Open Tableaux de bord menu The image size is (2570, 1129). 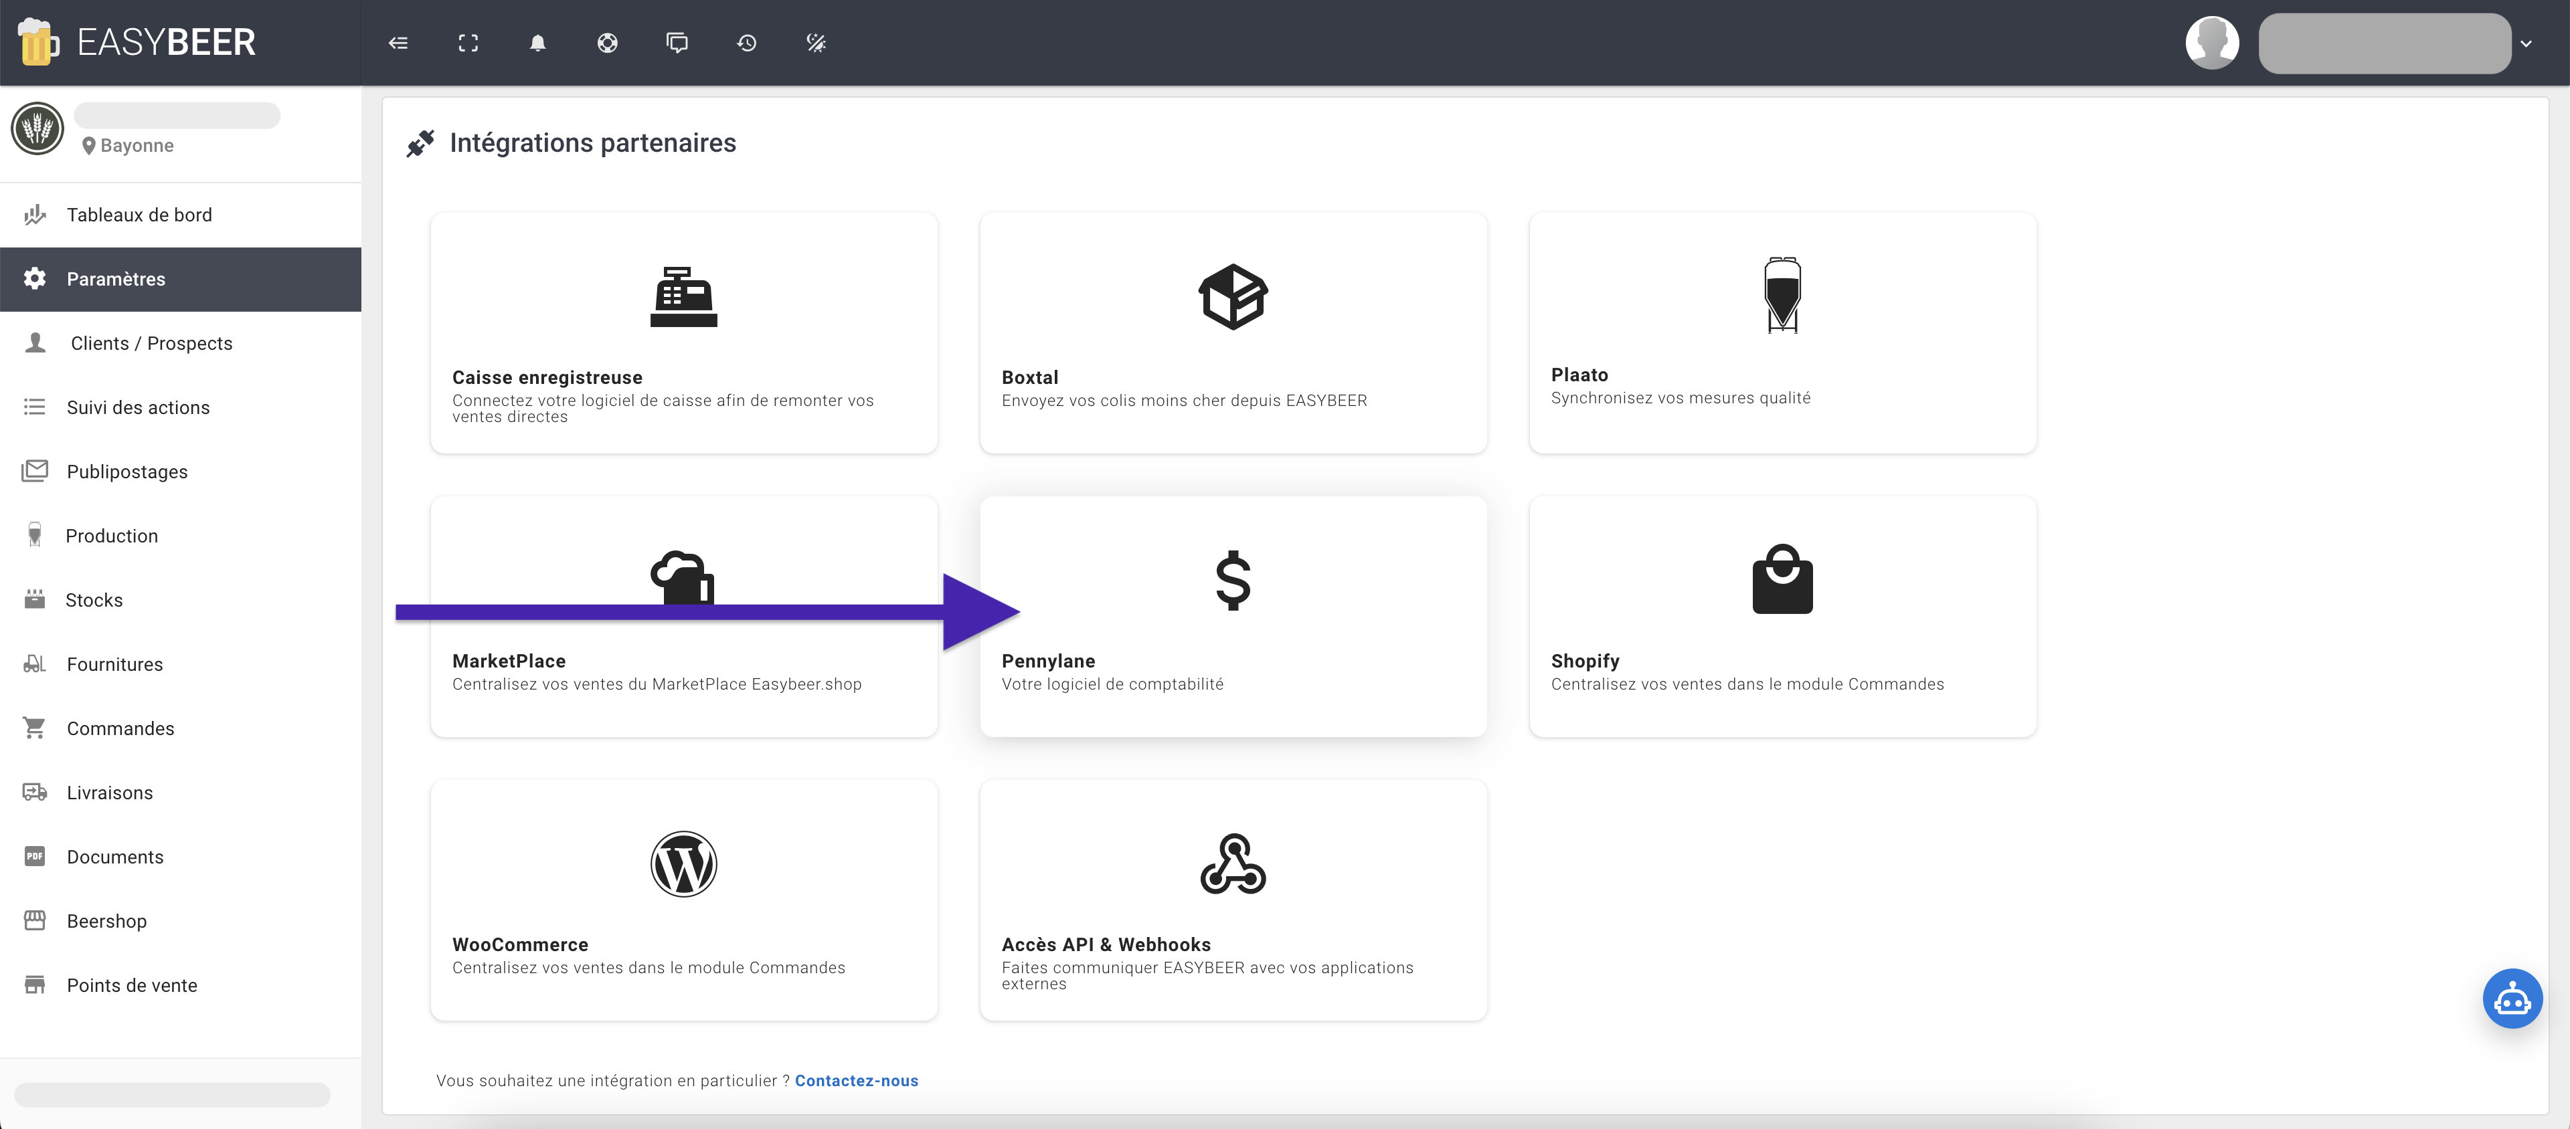pos(181,215)
